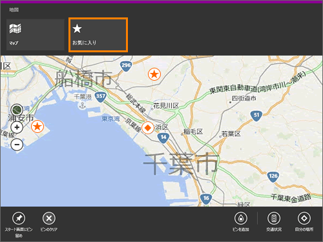This screenshot has height=242, width=323.
Task: Open the マップ tile in top bar
Action: pyautogui.click(x=36, y=35)
